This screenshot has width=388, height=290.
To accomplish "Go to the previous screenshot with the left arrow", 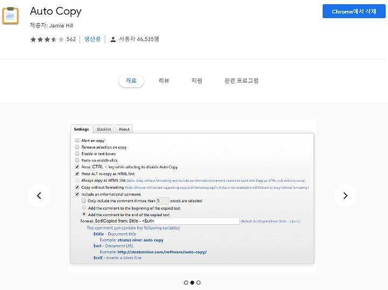I will [x=39, y=196].
